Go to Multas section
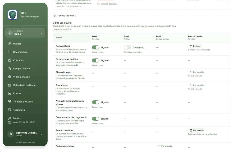 tap(25, 118)
